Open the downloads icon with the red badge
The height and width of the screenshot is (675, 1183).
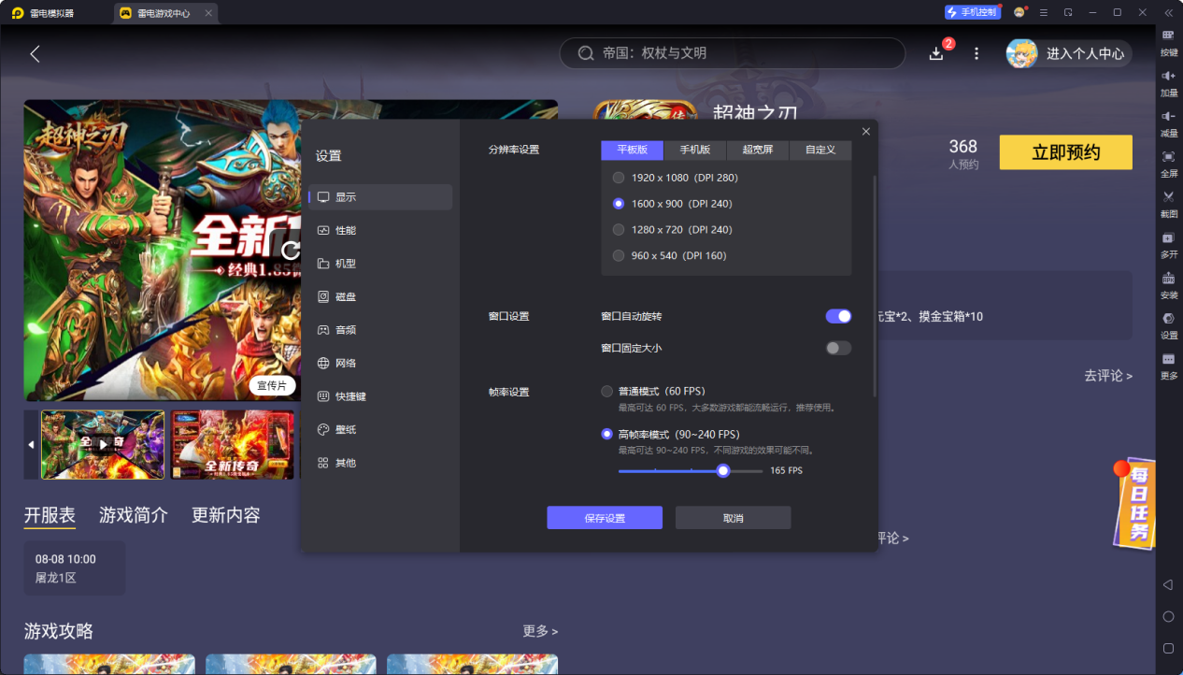(937, 53)
